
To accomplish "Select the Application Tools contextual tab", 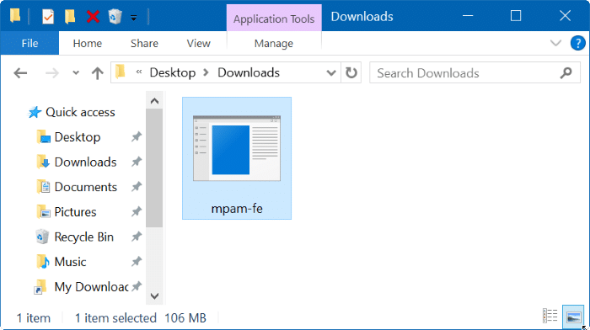I will 274,19.
